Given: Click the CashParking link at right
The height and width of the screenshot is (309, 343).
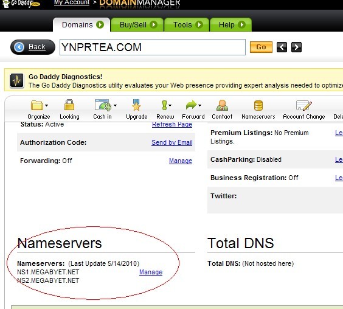Looking at the screenshot, I should coord(339,159).
